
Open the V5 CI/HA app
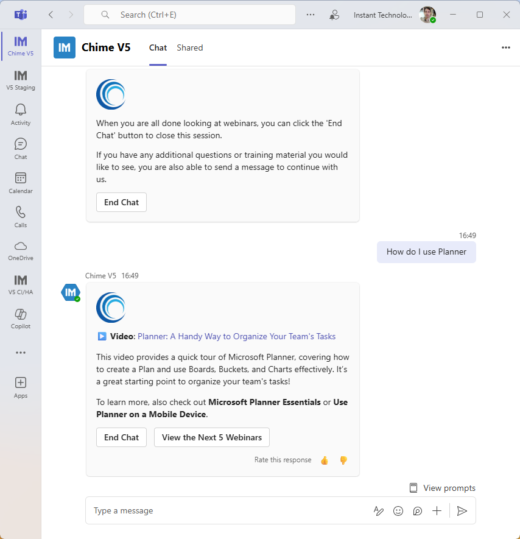point(21,285)
